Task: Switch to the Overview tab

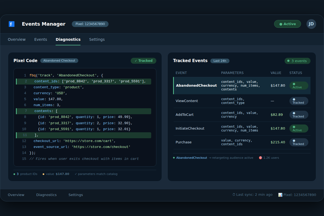Action: [17, 39]
